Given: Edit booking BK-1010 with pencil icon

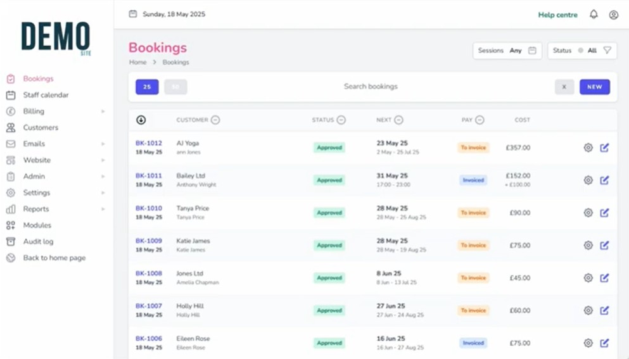Looking at the screenshot, I should 604,213.
